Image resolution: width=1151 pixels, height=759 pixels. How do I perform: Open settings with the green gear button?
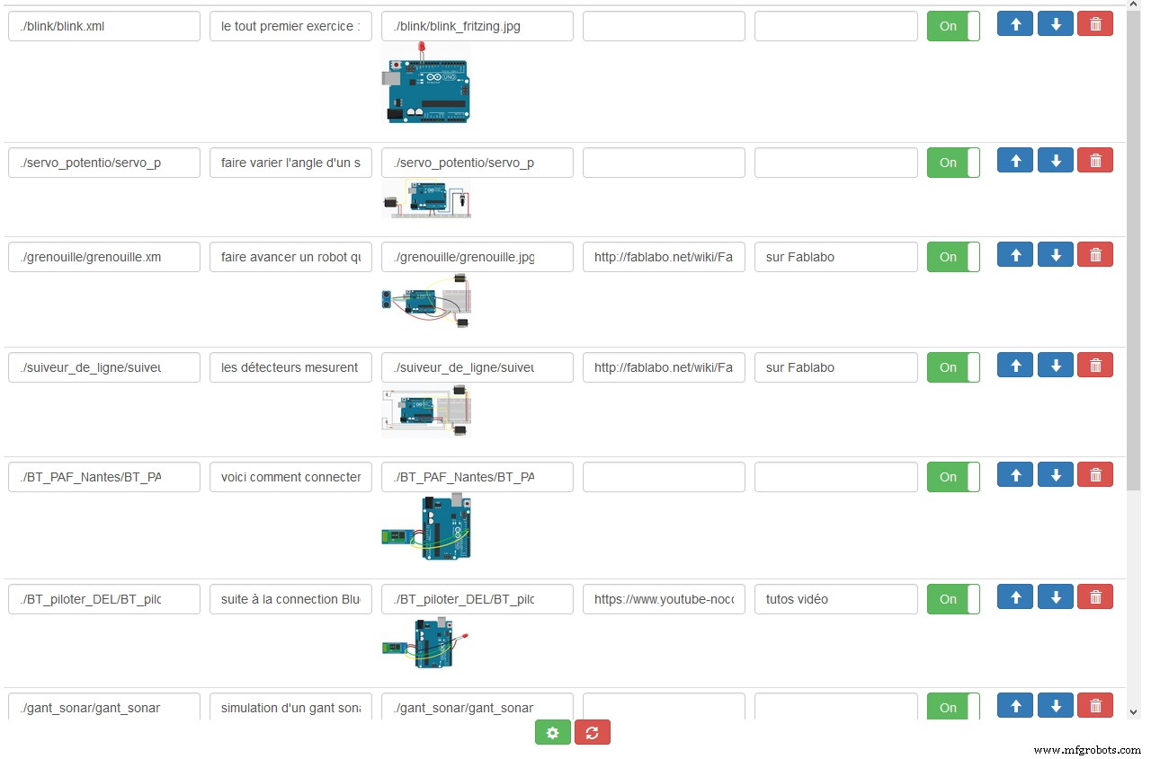click(552, 732)
